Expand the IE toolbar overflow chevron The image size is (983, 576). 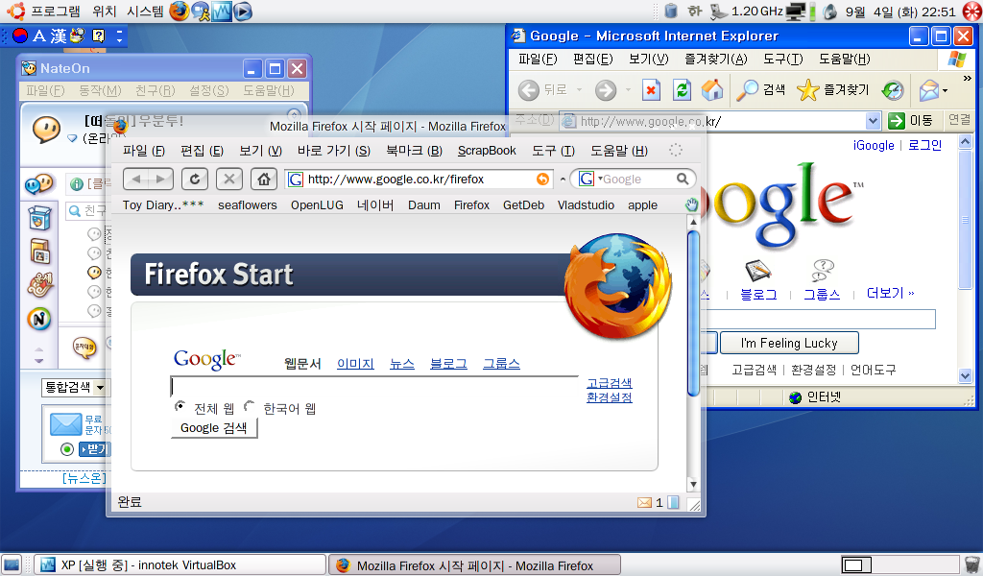pos(968,79)
